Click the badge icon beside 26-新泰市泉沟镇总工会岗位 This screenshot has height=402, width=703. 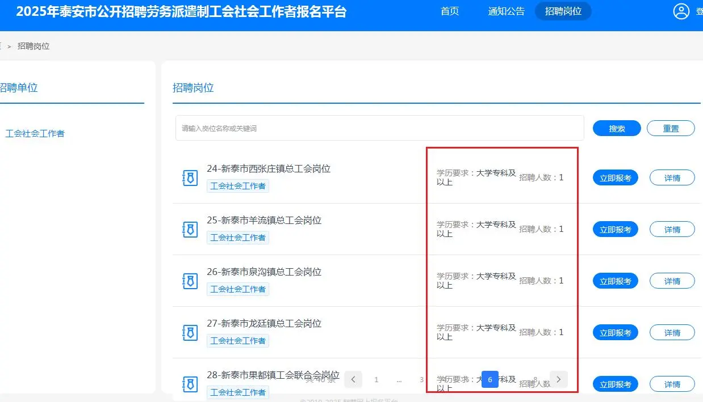pyautogui.click(x=190, y=281)
